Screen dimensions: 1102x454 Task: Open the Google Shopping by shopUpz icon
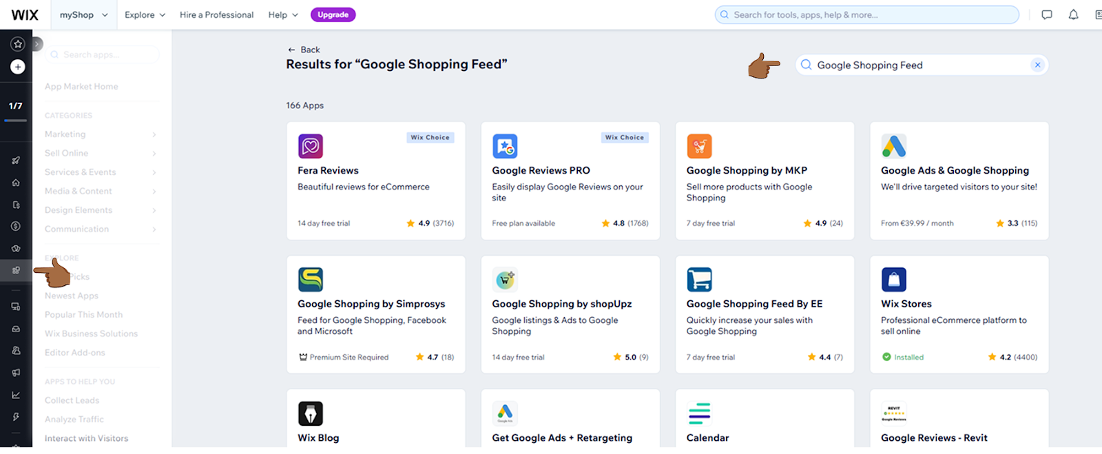coord(505,280)
